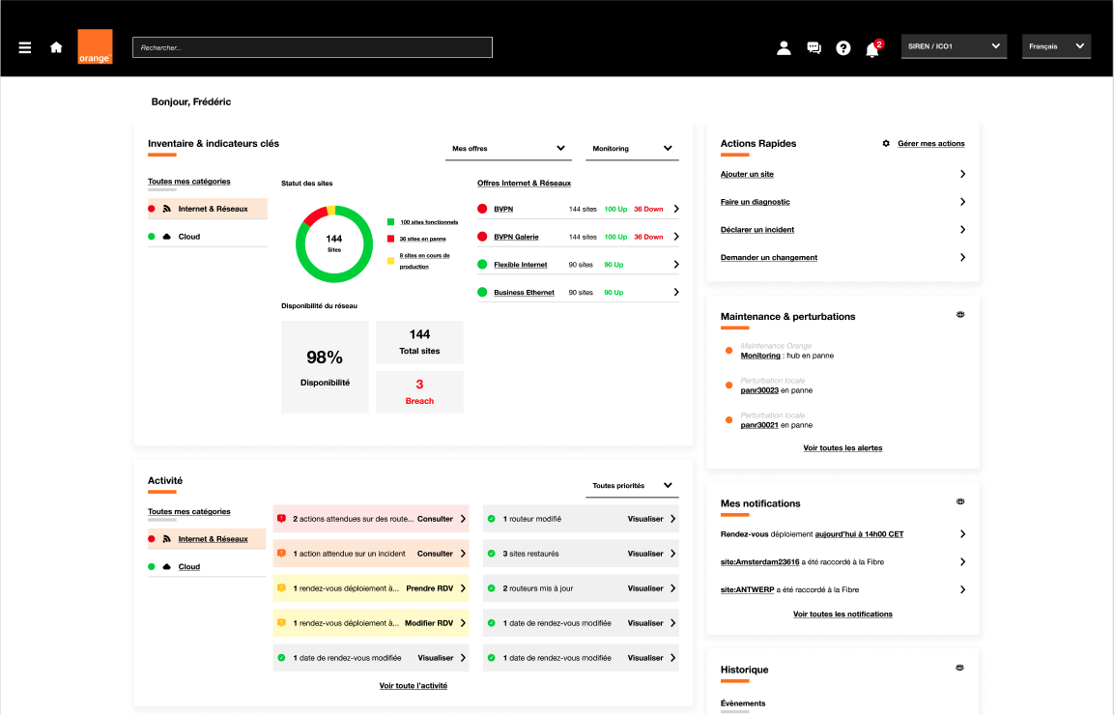Open the user profile icon

coord(784,47)
